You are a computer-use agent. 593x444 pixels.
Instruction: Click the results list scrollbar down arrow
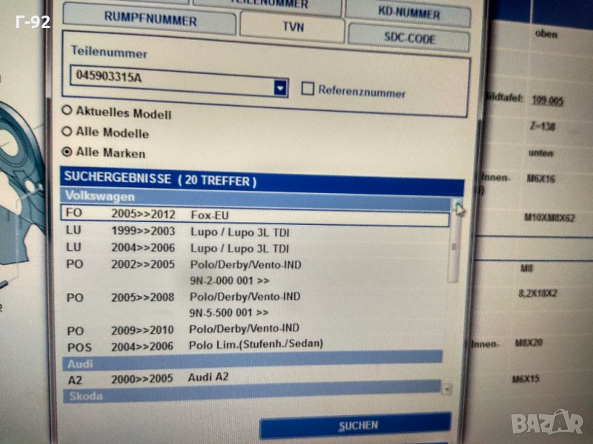(x=446, y=388)
